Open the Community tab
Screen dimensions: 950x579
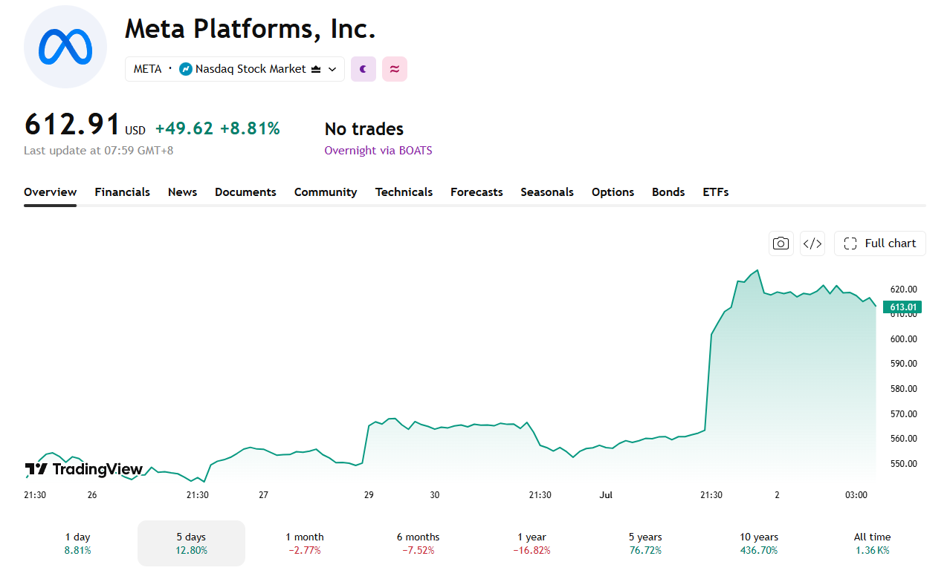point(326,192)
